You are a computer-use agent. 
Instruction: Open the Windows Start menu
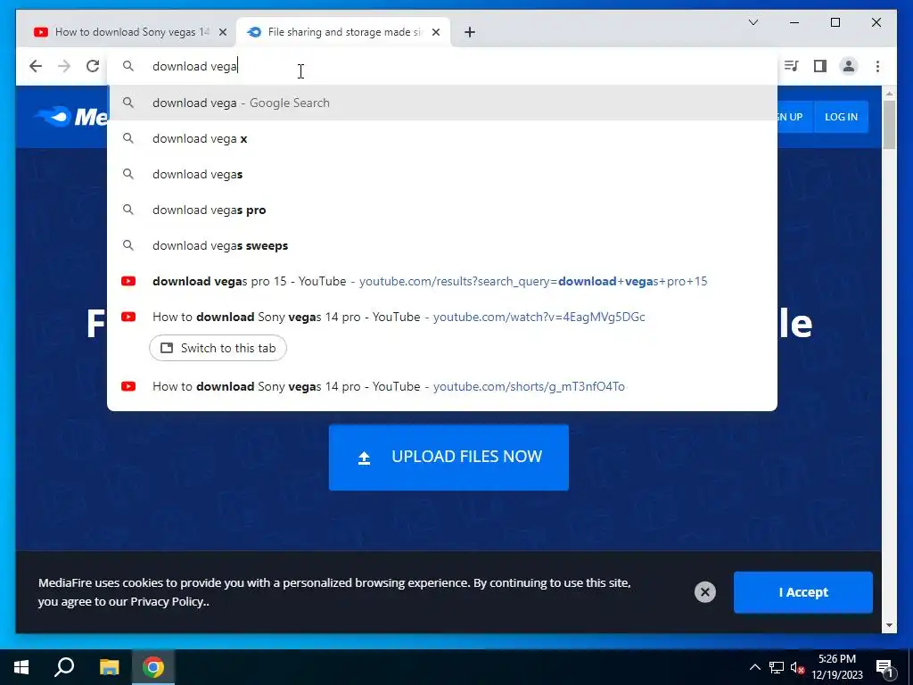(x=21, y=667)
